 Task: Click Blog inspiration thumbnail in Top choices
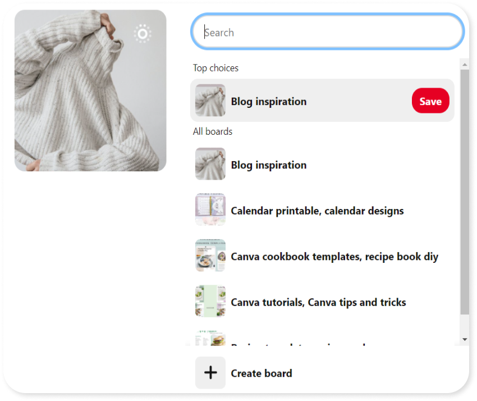coord(210,100)
